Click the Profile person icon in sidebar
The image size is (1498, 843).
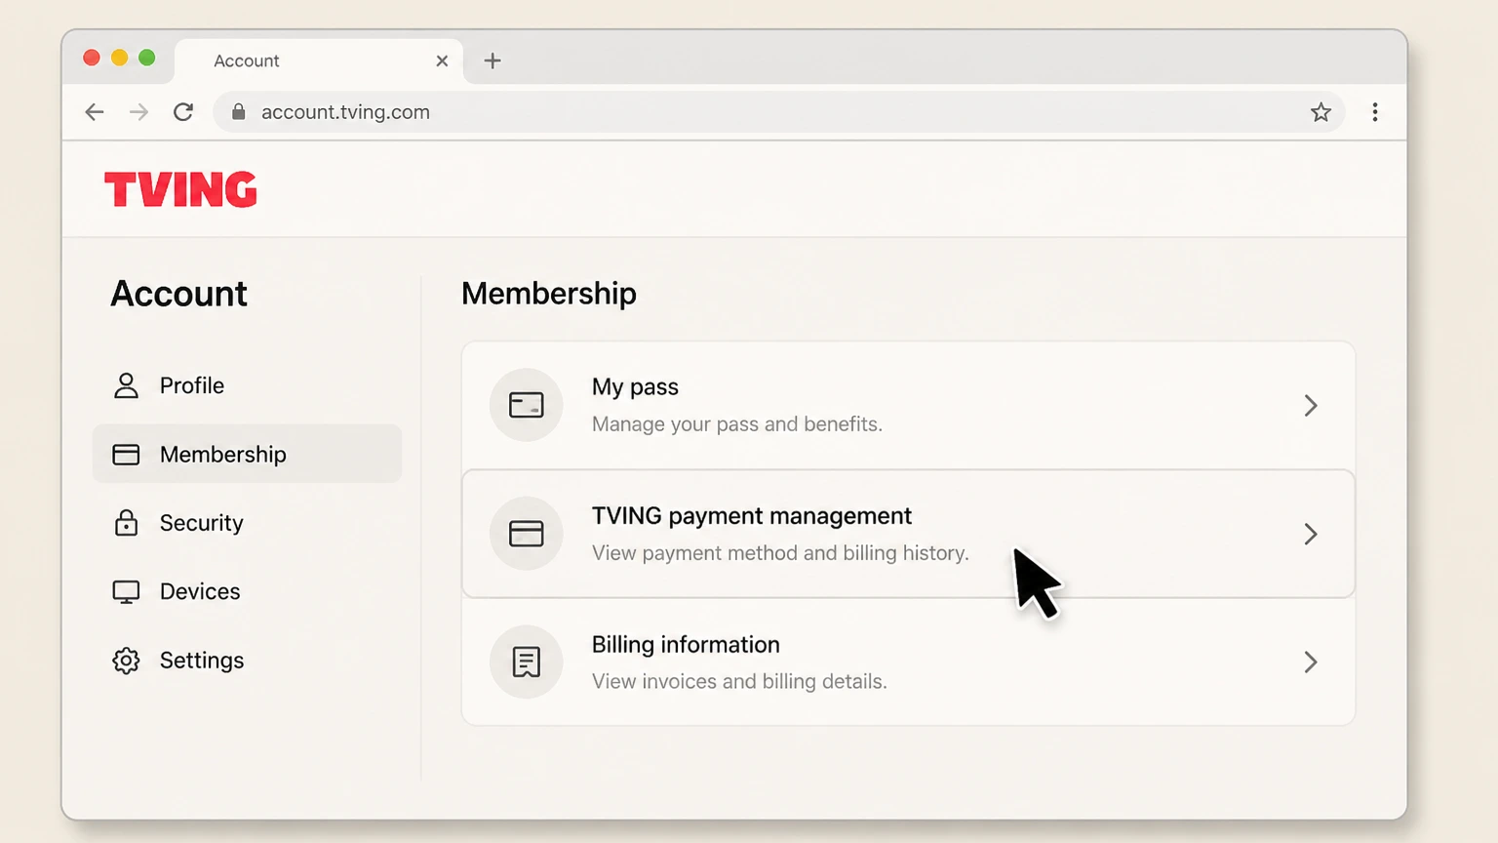tap(126, 385)
